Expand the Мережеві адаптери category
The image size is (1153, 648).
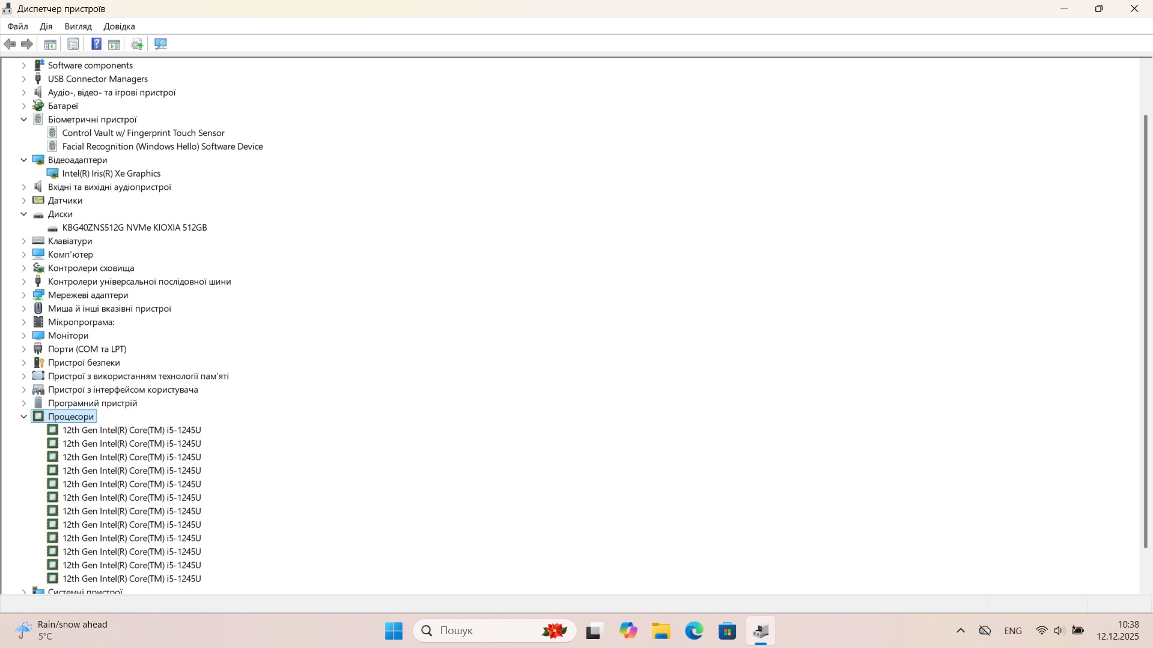pyautogui.click(x=24, y=295)
